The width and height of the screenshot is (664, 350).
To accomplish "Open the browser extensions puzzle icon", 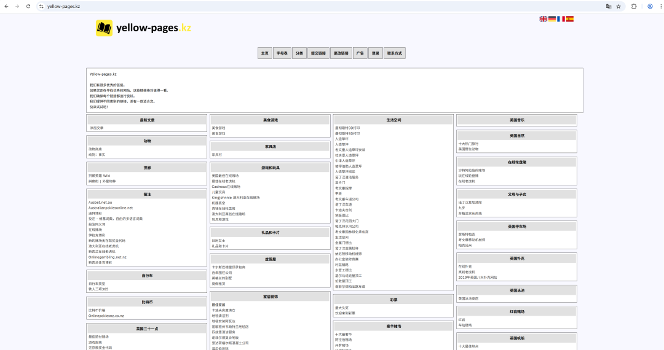I will pos(634,6).
